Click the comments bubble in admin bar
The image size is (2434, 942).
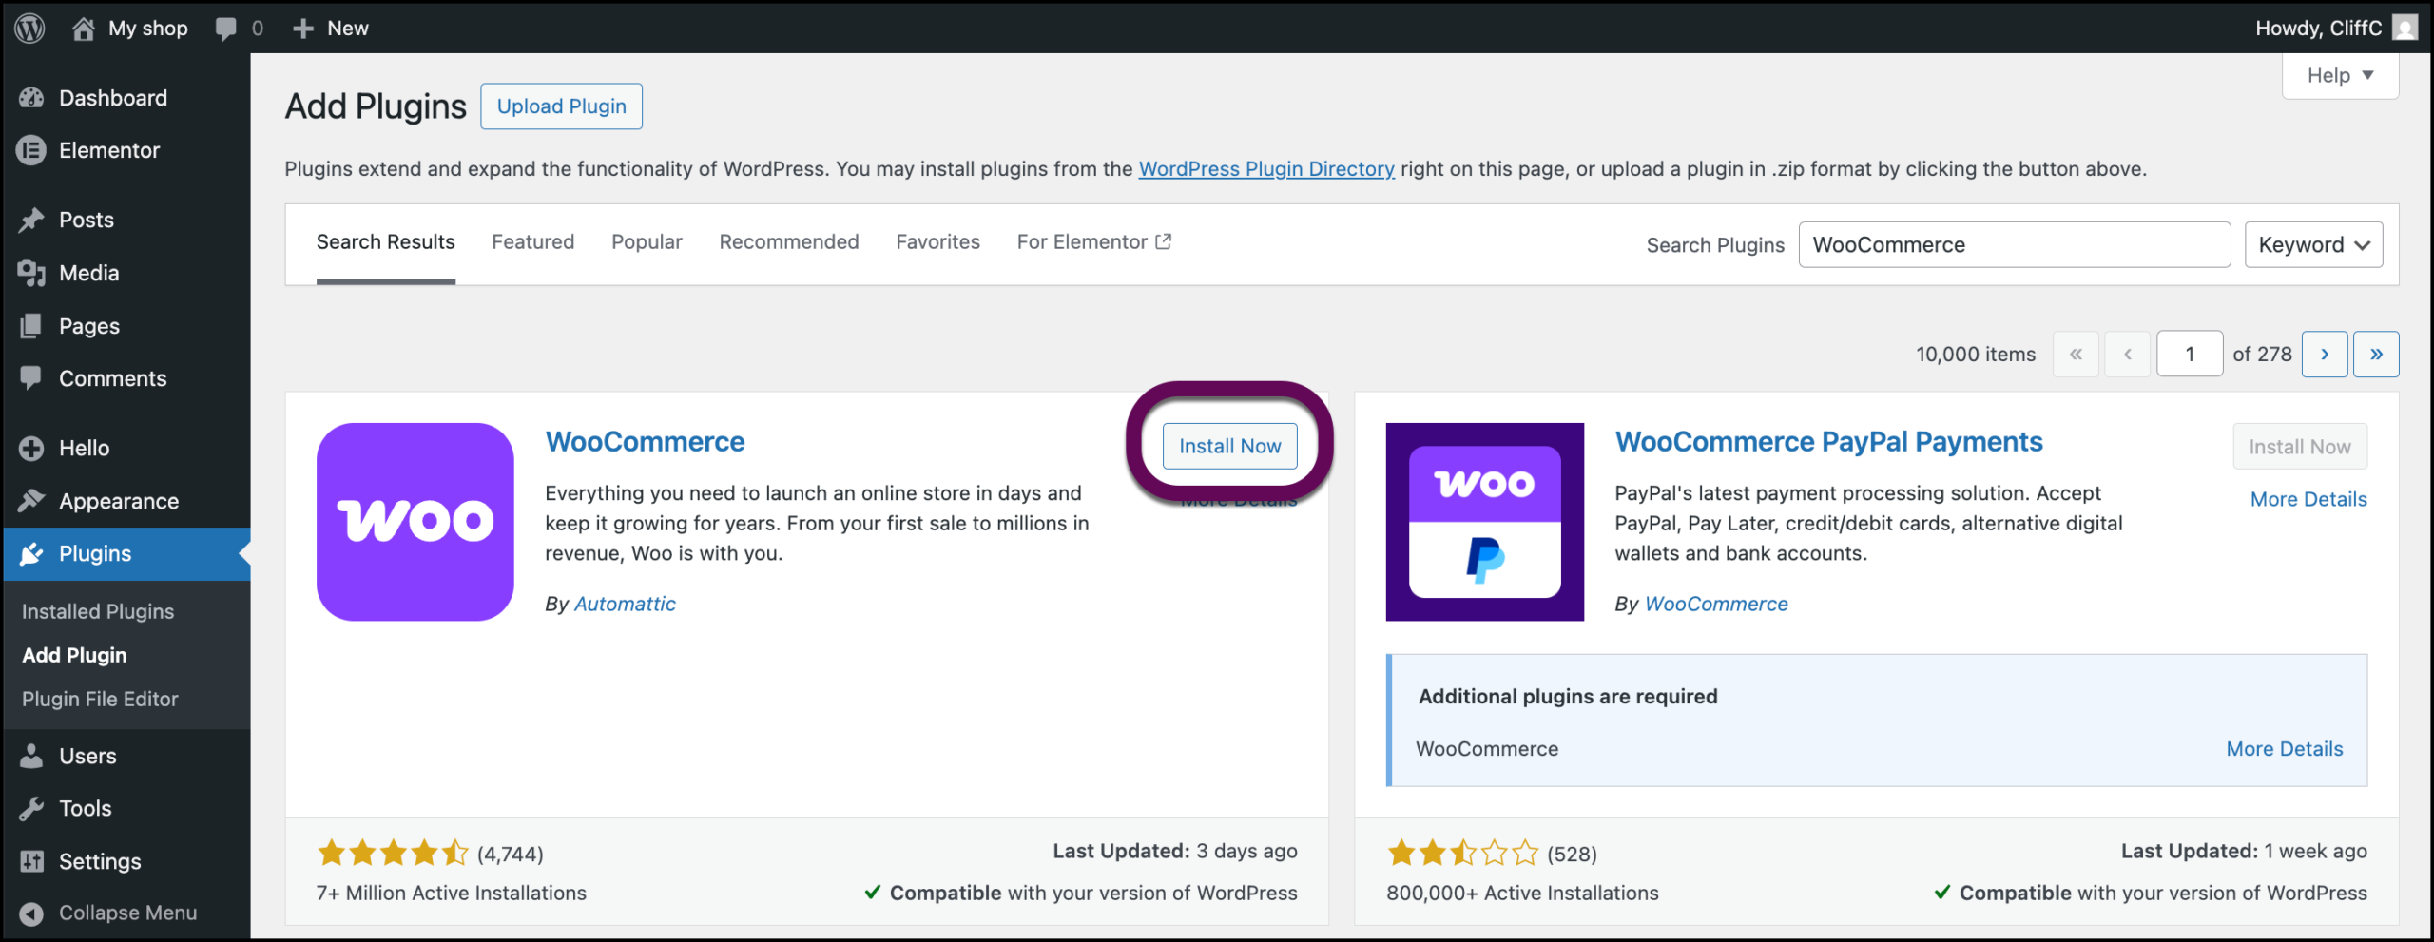coord(228,28)
